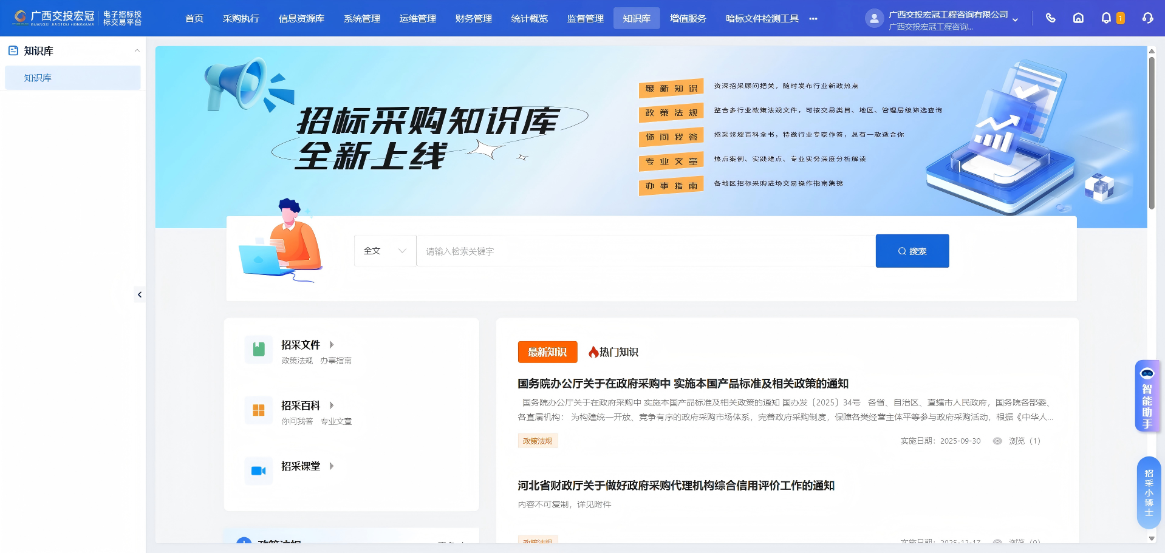This screenshot has height=553, width=1165.
Task: Show more navigation items via ellipsis
Action: click(813, 19)
